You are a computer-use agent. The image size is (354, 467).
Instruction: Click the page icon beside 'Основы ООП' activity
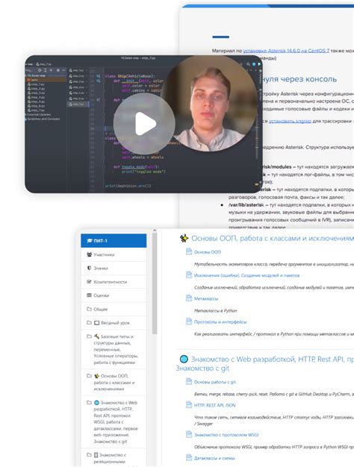189,251
